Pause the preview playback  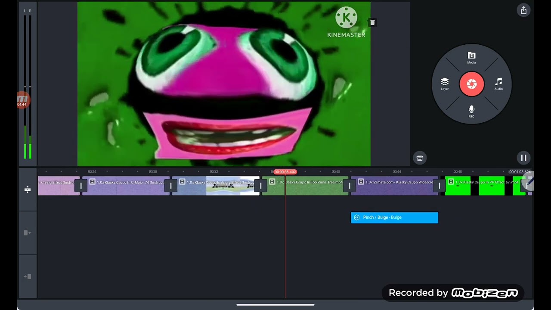click(523, 158)
